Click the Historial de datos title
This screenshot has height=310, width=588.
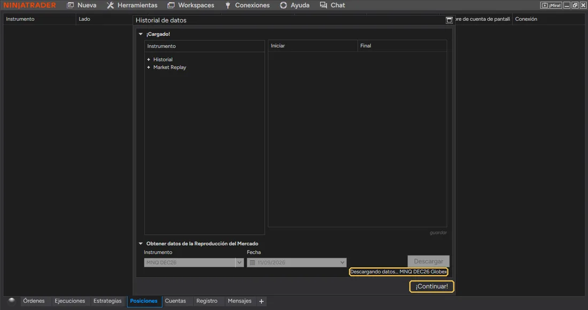(x=161, y=20)
